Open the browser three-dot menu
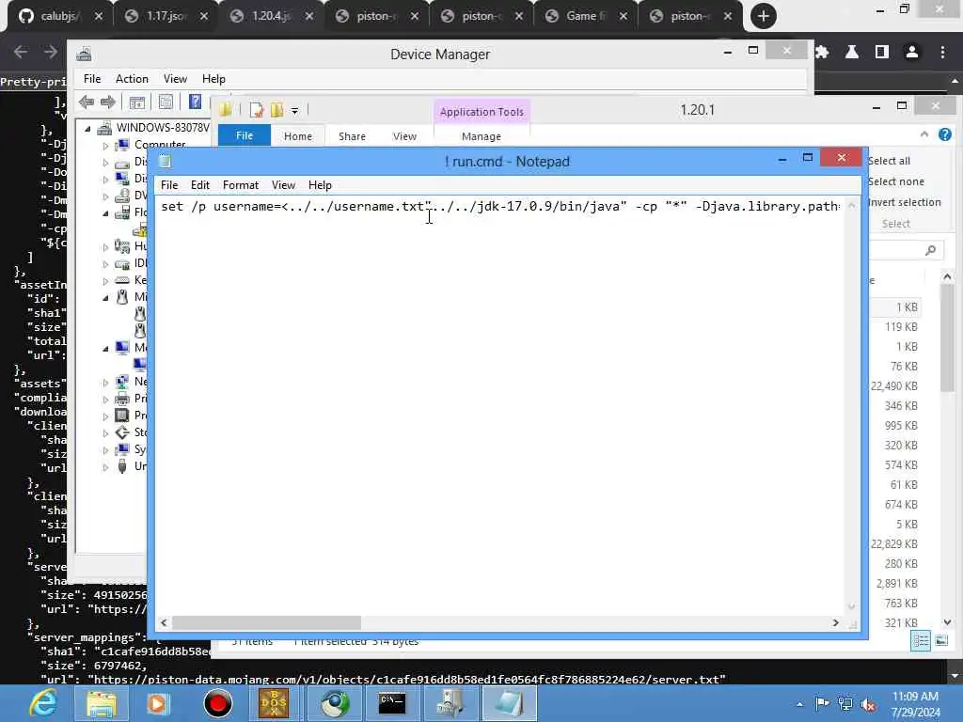This screenshot has height=722, width=963. point(942,53)
